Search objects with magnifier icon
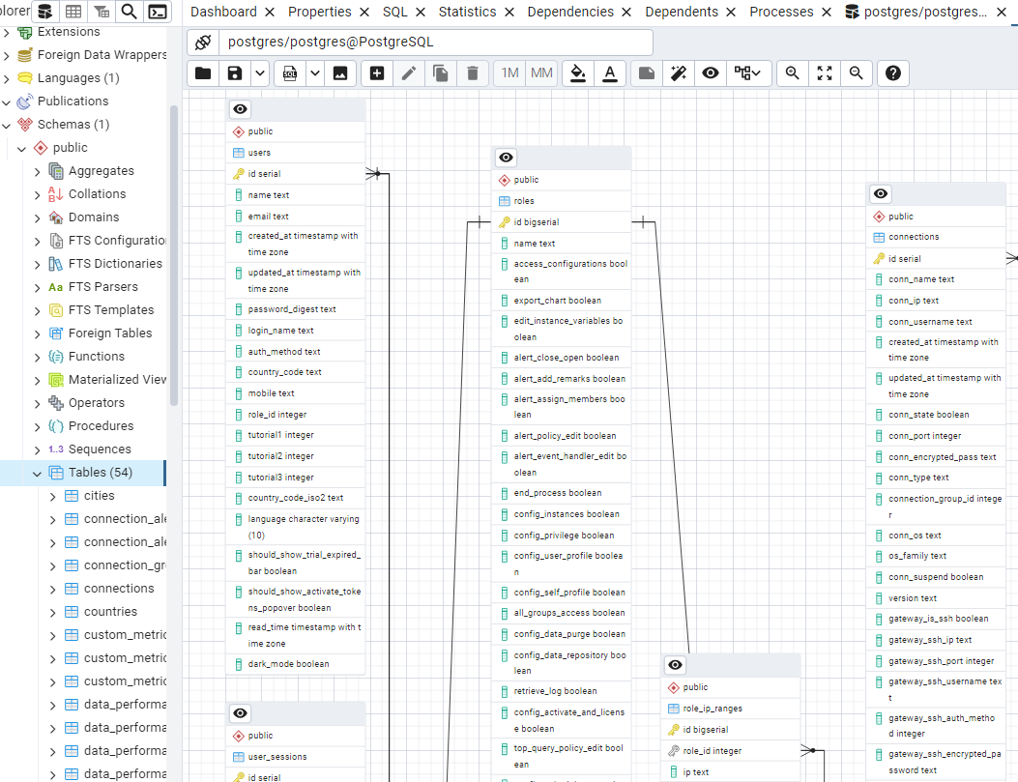 [x=130, y=12]
